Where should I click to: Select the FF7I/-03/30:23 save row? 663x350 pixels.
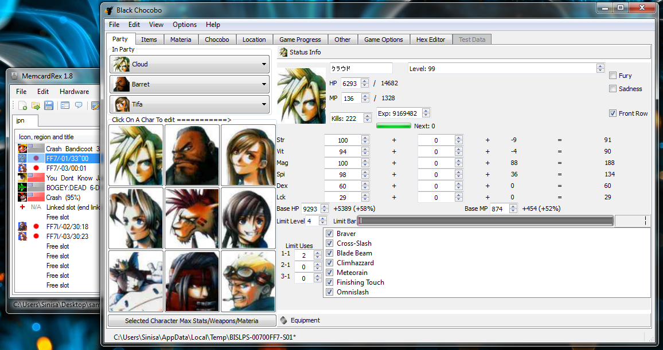58,236
